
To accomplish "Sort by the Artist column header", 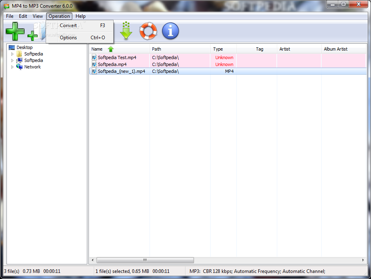I will click(x=299, y=49).
